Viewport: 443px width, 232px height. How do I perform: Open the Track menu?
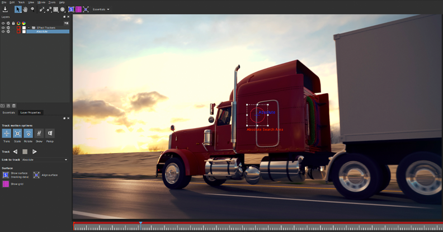(21, 2)
